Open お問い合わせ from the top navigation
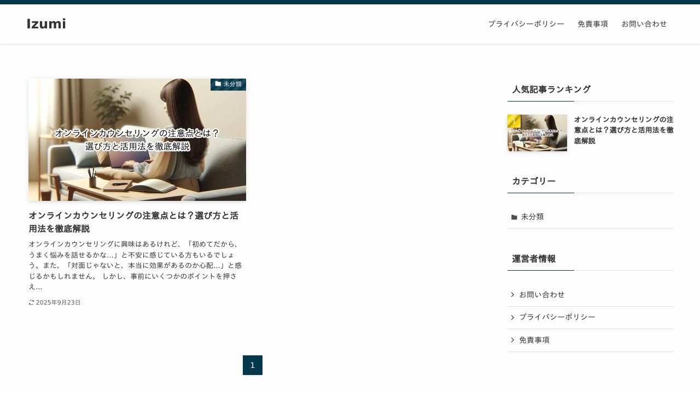Image resolution: width=700 pixels, height=393 pixels. point(644,24)
